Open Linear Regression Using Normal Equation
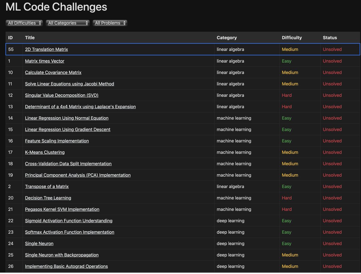Image resolution: width=361 pixels, height=274 pixels. (x=67, y=118)
